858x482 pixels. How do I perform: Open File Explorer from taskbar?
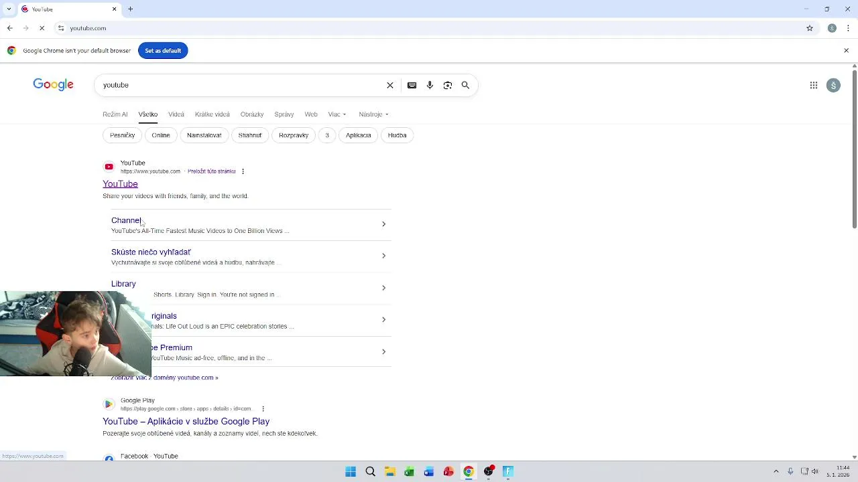click(x=389, y=471)
